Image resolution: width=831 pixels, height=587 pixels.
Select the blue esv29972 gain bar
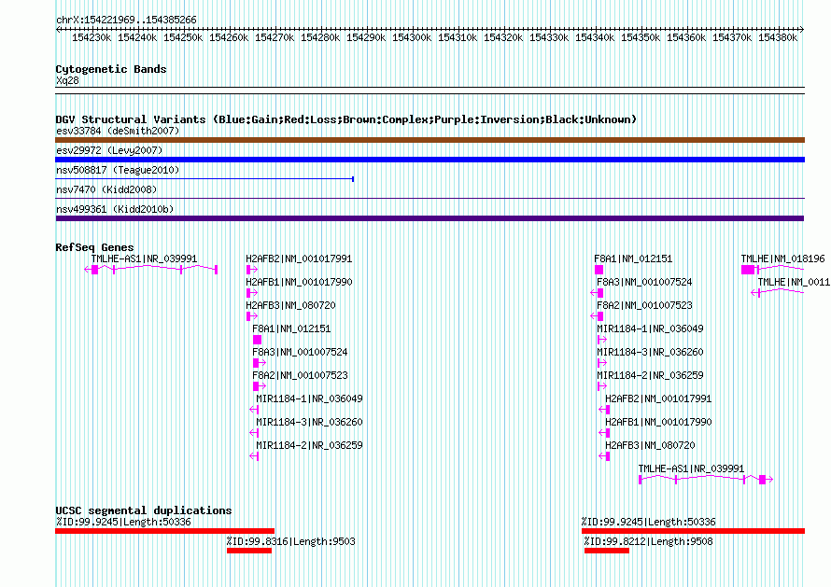point(430,160)
